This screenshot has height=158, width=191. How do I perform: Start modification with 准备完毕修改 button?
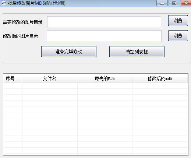[69, 52]
